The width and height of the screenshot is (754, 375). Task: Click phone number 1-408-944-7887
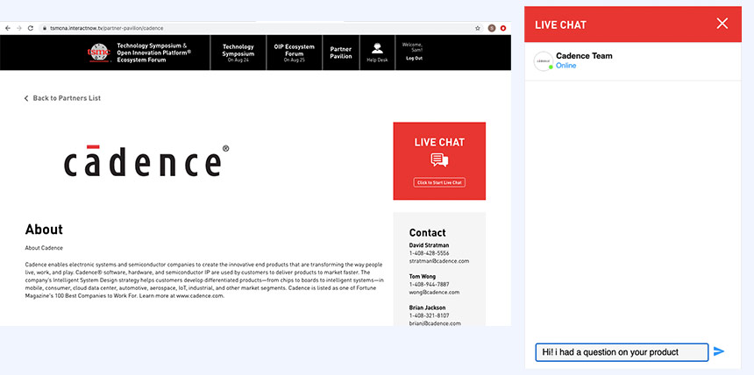point(429,284)
